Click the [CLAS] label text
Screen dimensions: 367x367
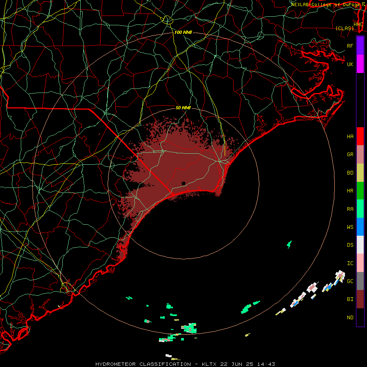point(345,28)
